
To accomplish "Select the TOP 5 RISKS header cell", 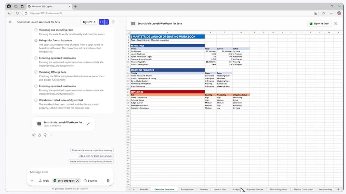I will click(x=168, y=92).
